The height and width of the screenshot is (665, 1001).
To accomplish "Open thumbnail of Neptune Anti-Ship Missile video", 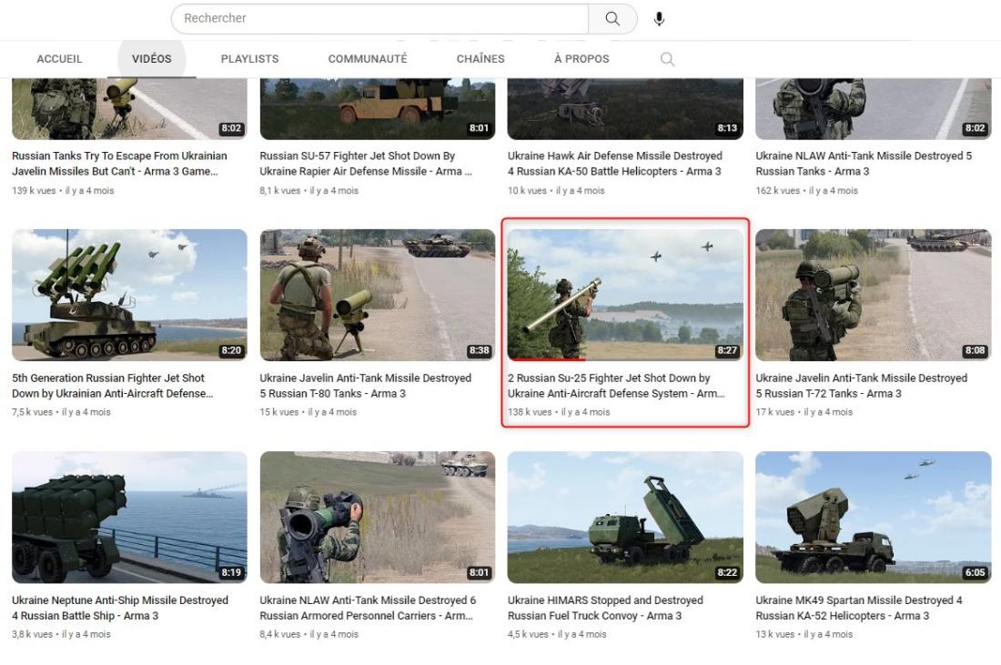I will 129,517.
